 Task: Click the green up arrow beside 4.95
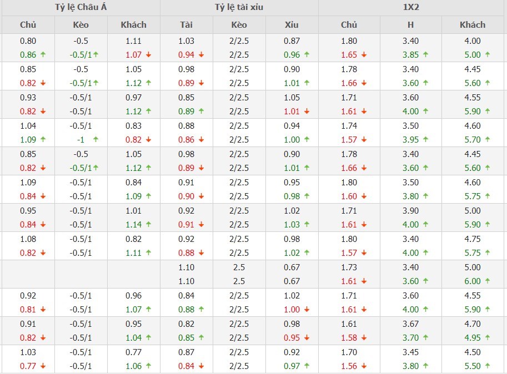(x=488, y=338)
